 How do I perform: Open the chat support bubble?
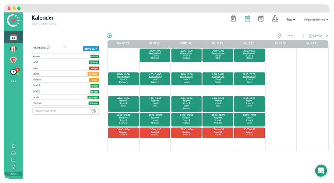point(321,170)
